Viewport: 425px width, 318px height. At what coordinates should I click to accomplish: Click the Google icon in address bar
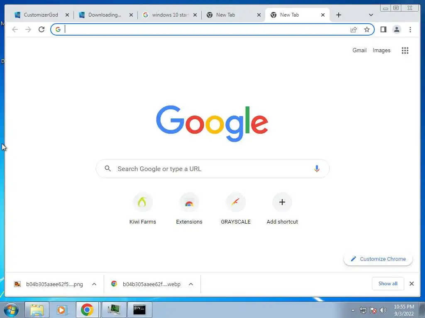(x=58, y=29)
